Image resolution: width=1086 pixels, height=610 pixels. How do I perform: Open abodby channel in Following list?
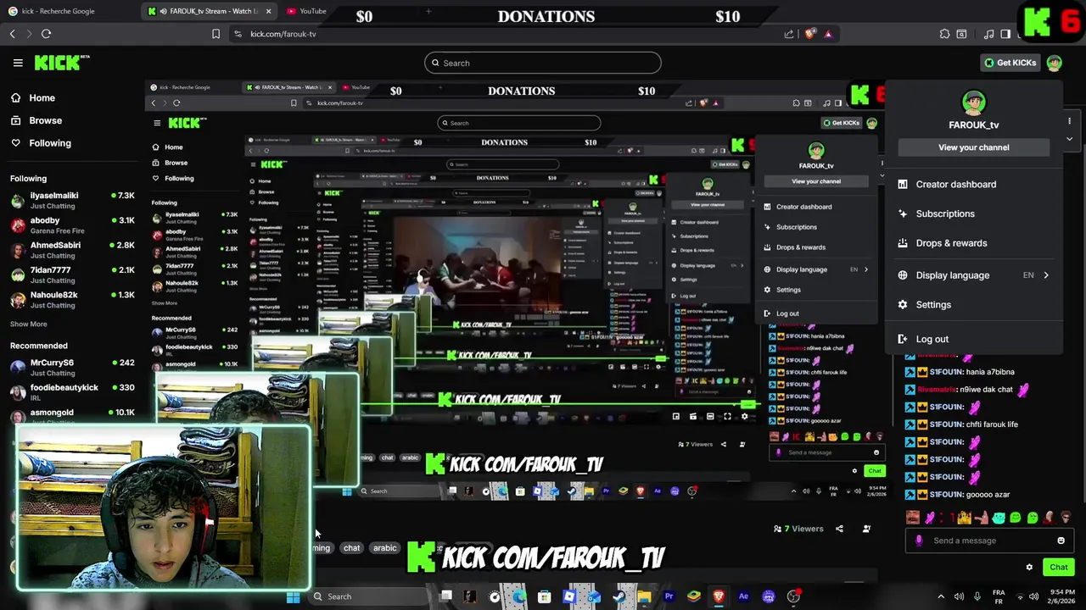pyautogui.click(x=72, y=225)
